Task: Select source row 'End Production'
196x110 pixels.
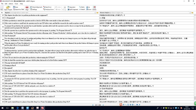Action: (x=52, y=48)
